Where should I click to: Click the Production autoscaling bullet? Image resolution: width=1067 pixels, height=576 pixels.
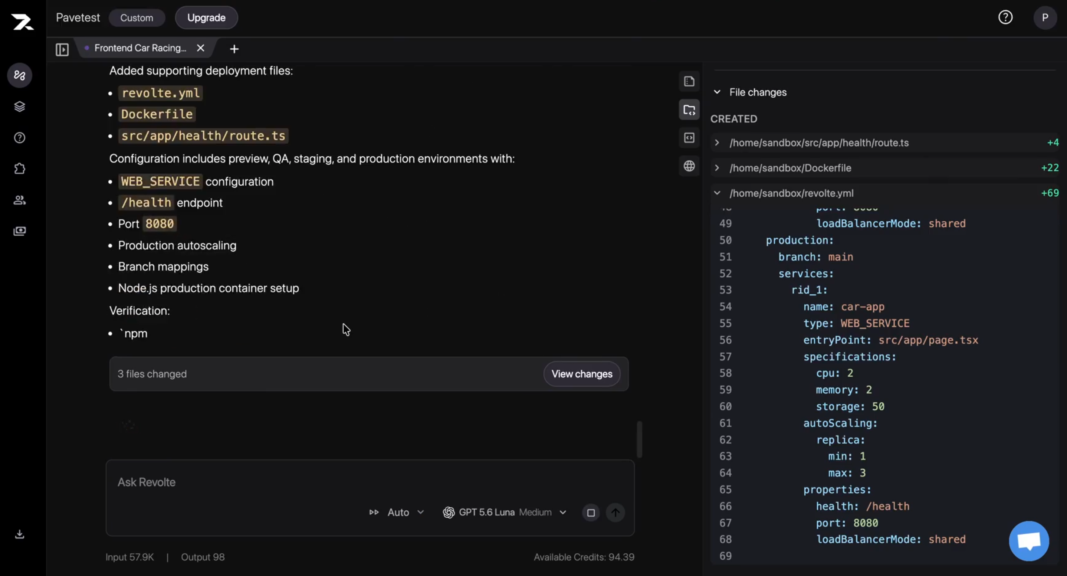(x=177, y=245)
